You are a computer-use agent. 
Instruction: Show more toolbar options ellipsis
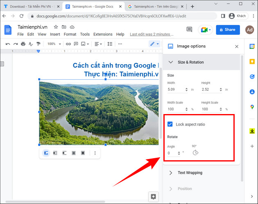tap(120, 44)
